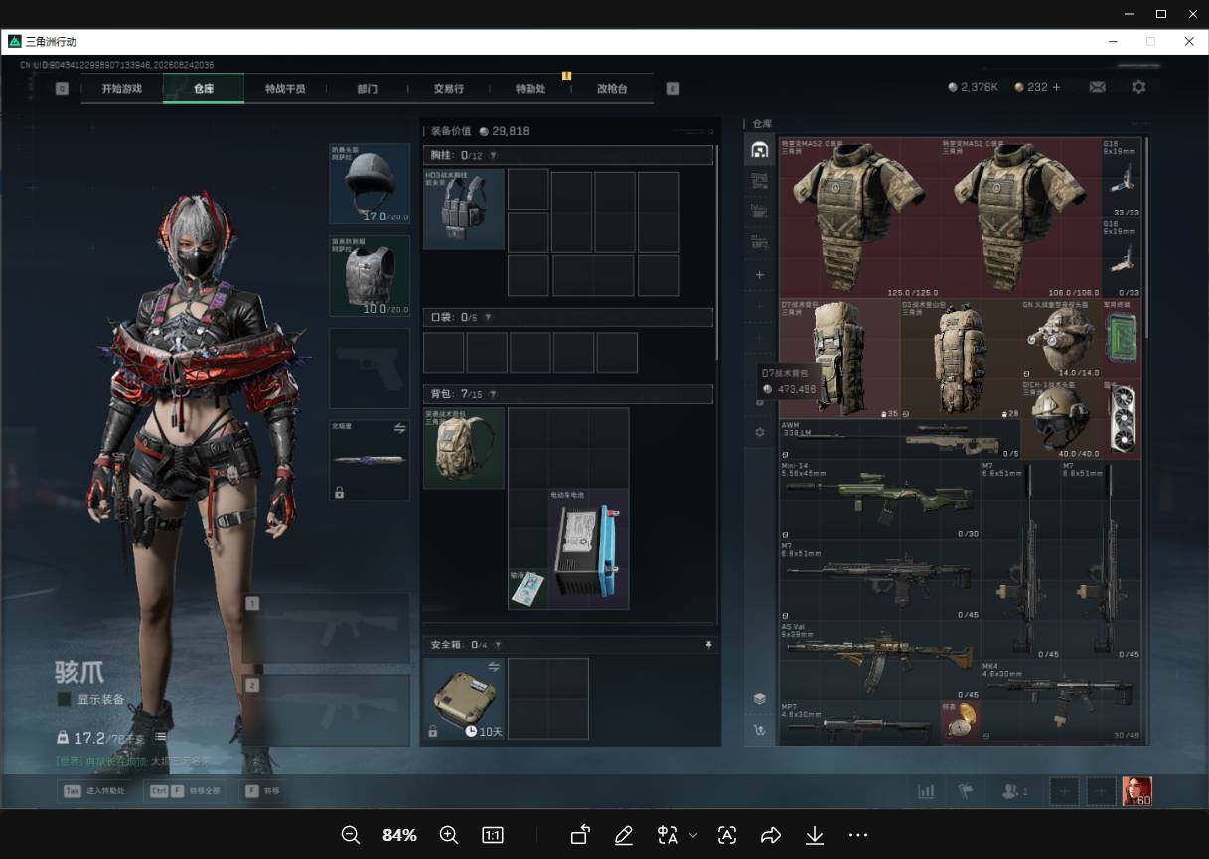Select the AS Val rifle
1209x859 pixels.
(x=880, y=660)
